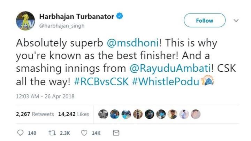Click the blue verified badge

tap(120, 16)
